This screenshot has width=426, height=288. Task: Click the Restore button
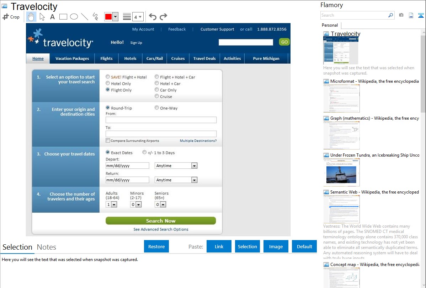point(156,246)
